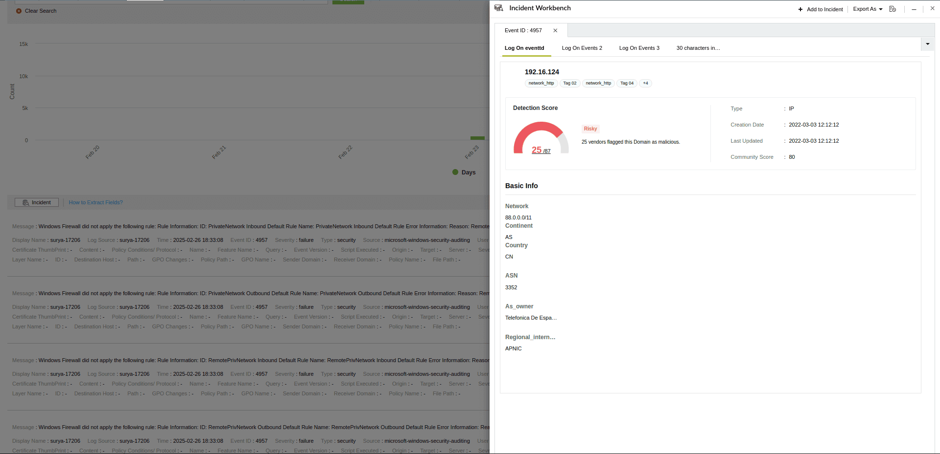This screenshot has height=454, width=940.
Task: Click the Detection Score heading
Action: (535, 108)
